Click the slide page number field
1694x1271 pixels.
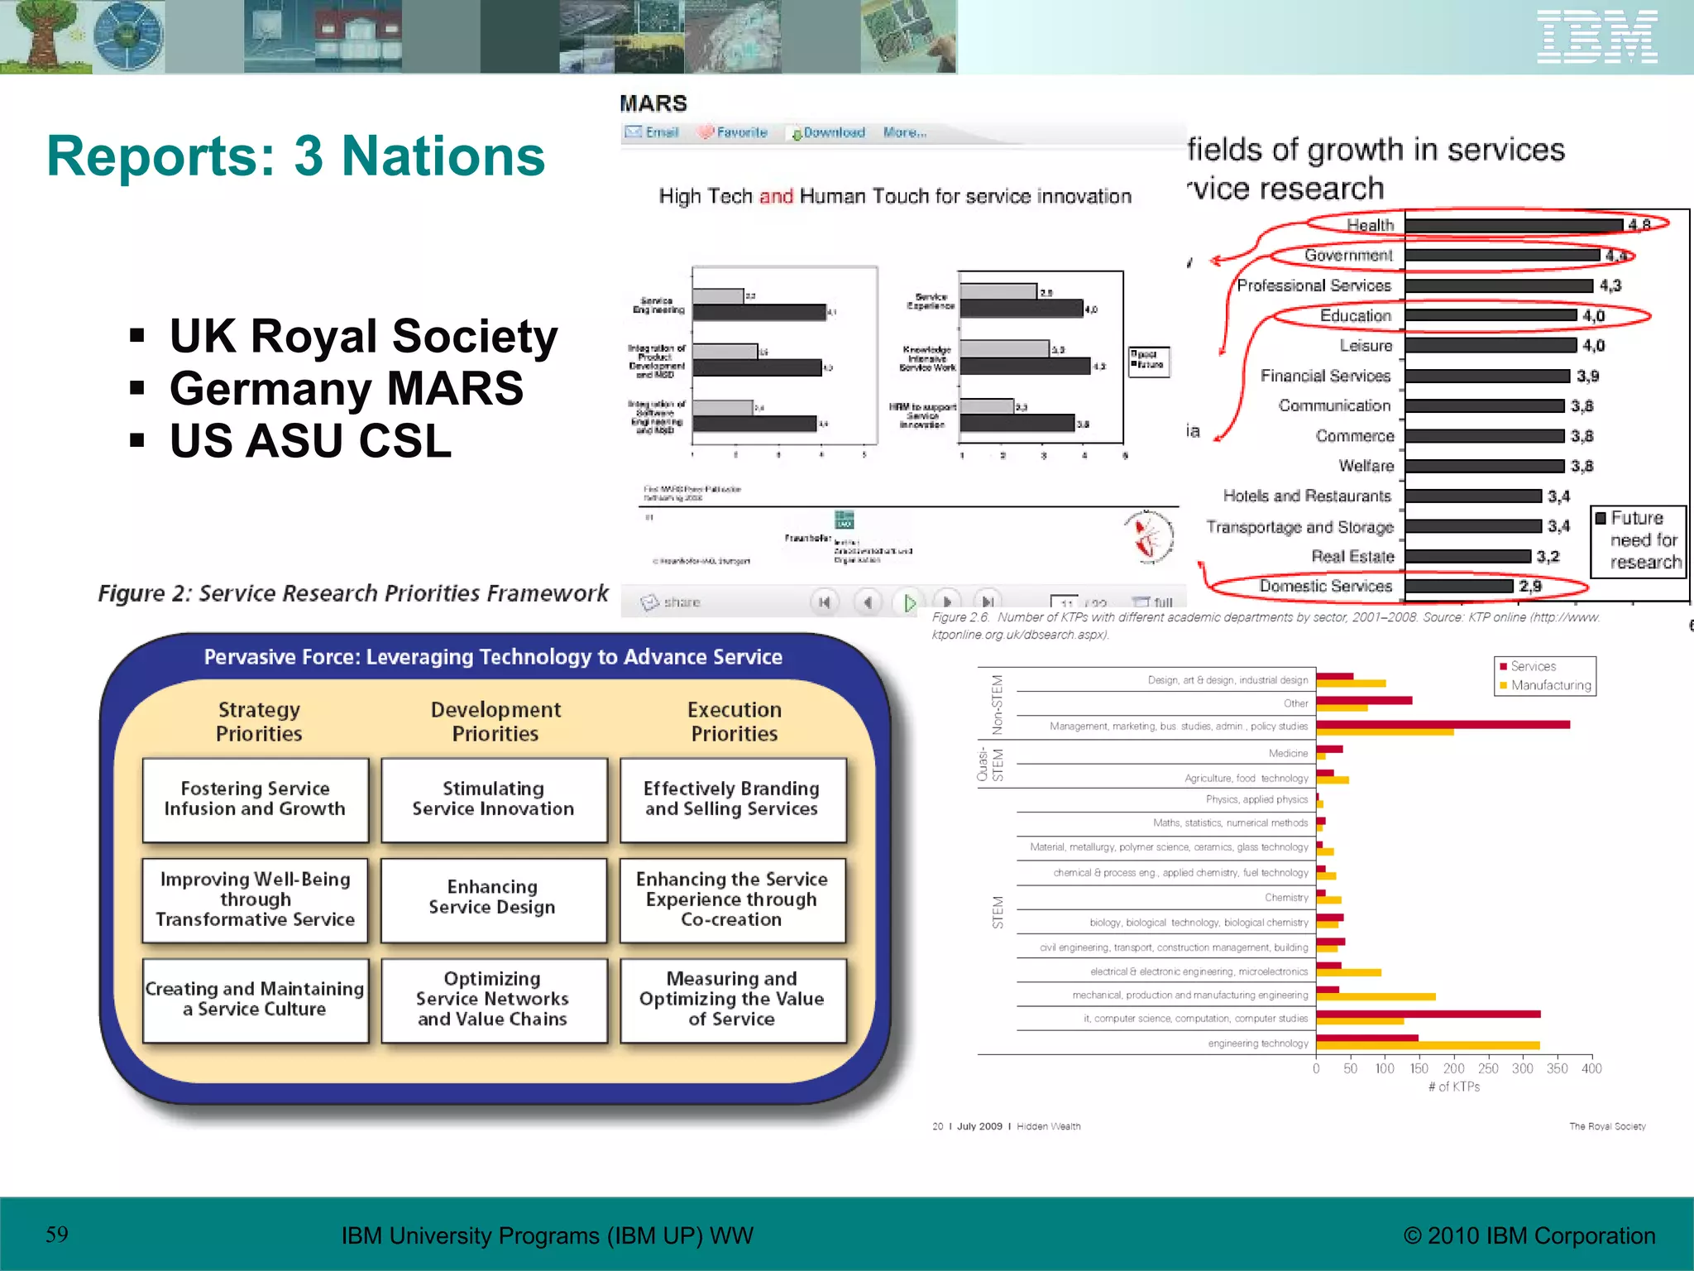(1065, 602)
